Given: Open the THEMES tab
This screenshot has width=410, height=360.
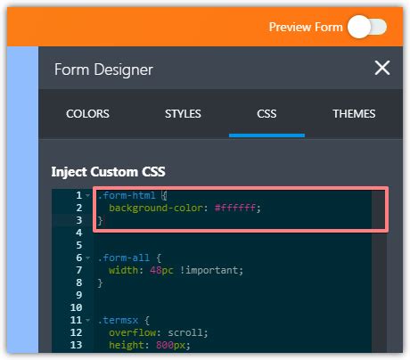Looking at the screenshot, I should click(354, 114).
